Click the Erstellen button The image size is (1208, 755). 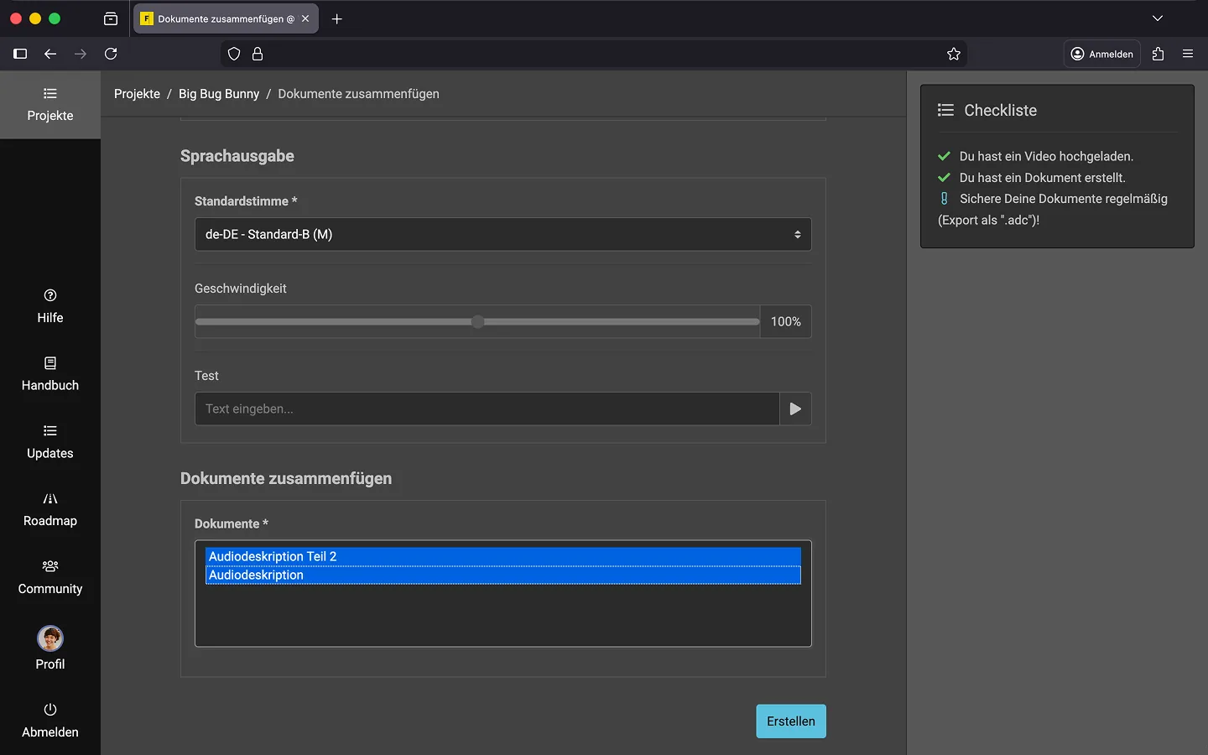click(790, 721)
